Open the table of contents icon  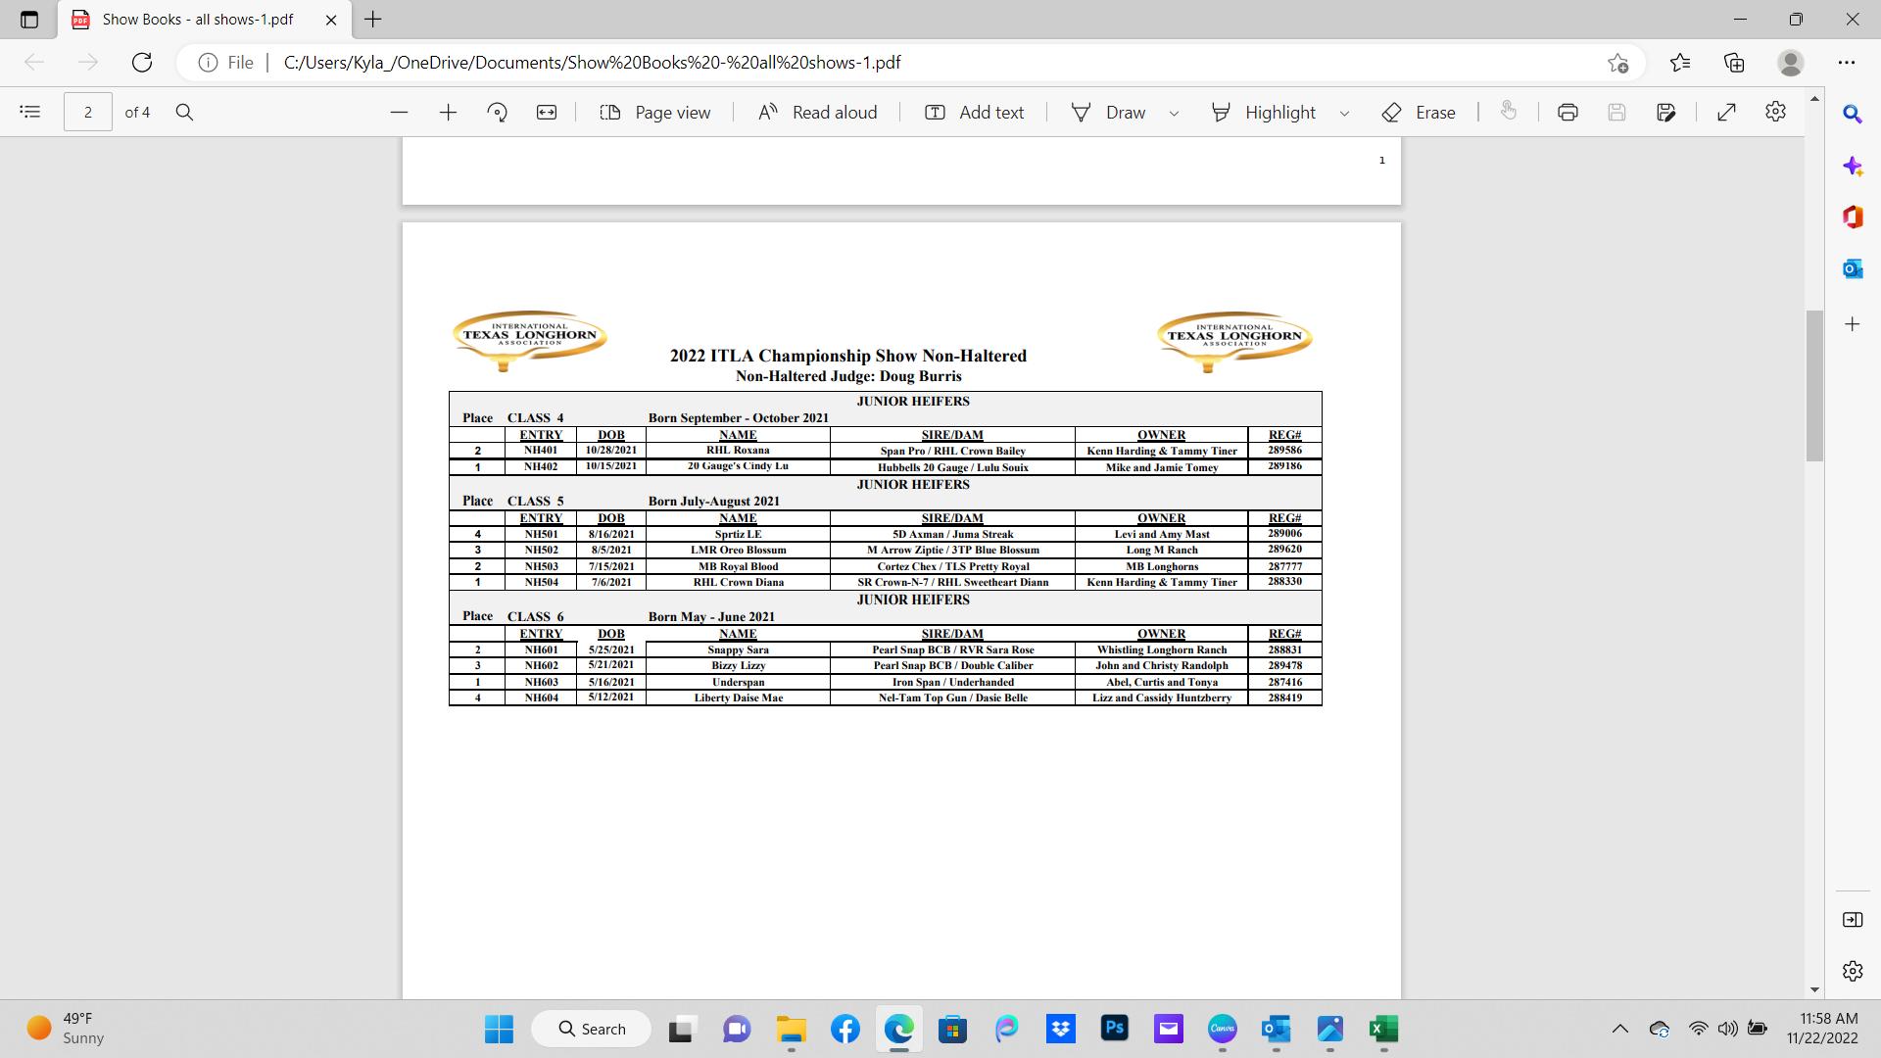pos(30,113)
